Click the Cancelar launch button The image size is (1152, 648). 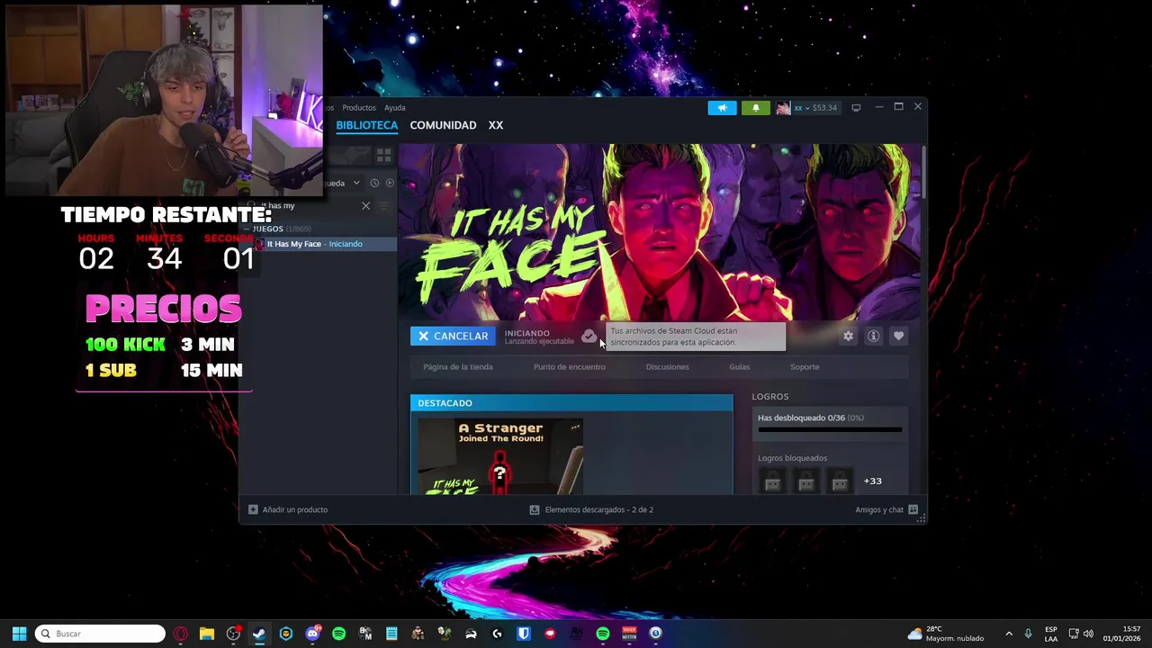tap(453, 337)
